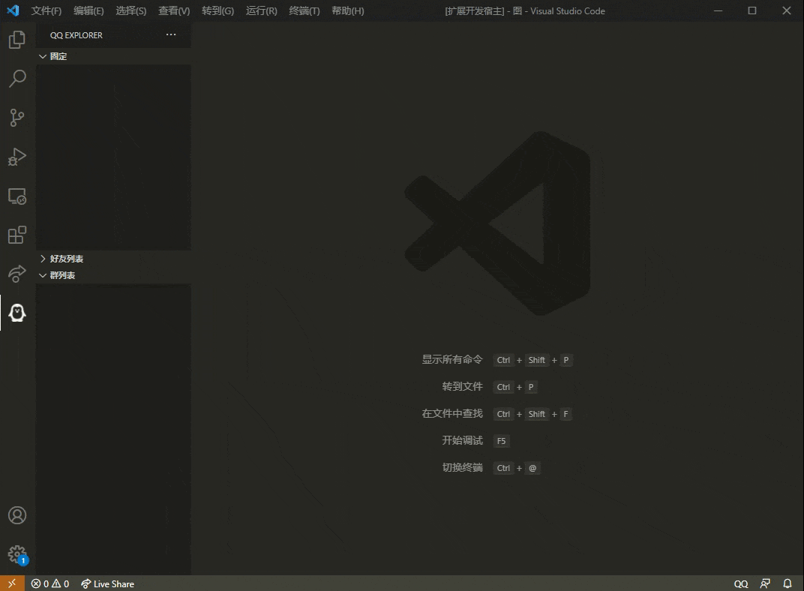The image size is (804, 591).
Task: Open QQ Explorer more actions ellipsis
Action: pyautogui.click(x=171, y=34)
